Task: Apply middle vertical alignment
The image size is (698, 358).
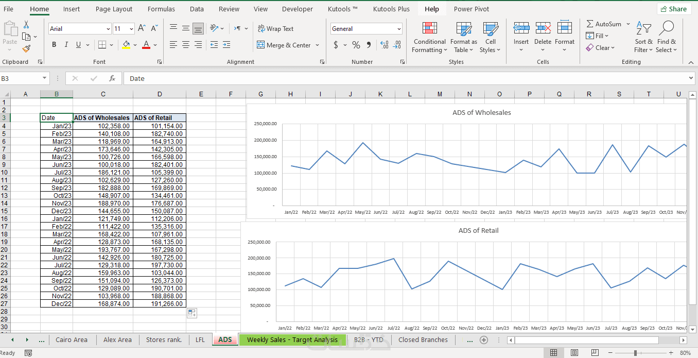Action: coord(186,28)
